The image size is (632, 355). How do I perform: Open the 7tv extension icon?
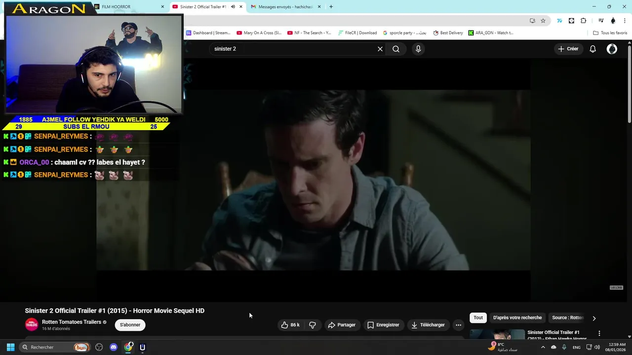tap(559, 21)
